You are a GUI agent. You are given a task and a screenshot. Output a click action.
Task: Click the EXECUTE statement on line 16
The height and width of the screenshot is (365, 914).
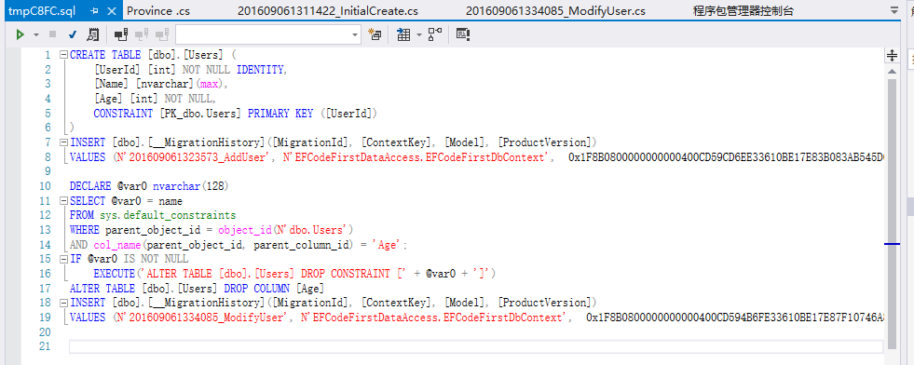coord(294,274)
